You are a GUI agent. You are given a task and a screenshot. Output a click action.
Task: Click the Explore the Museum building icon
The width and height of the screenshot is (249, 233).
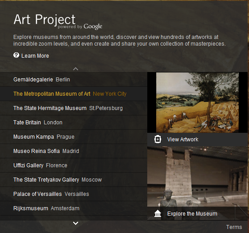coord(158,213)
